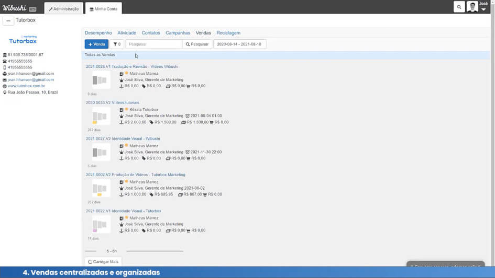This screenshot has width=495, height=278.
Task: Open the jean.hhansen@gmail.com email link
Action: [x=30, y=79]
